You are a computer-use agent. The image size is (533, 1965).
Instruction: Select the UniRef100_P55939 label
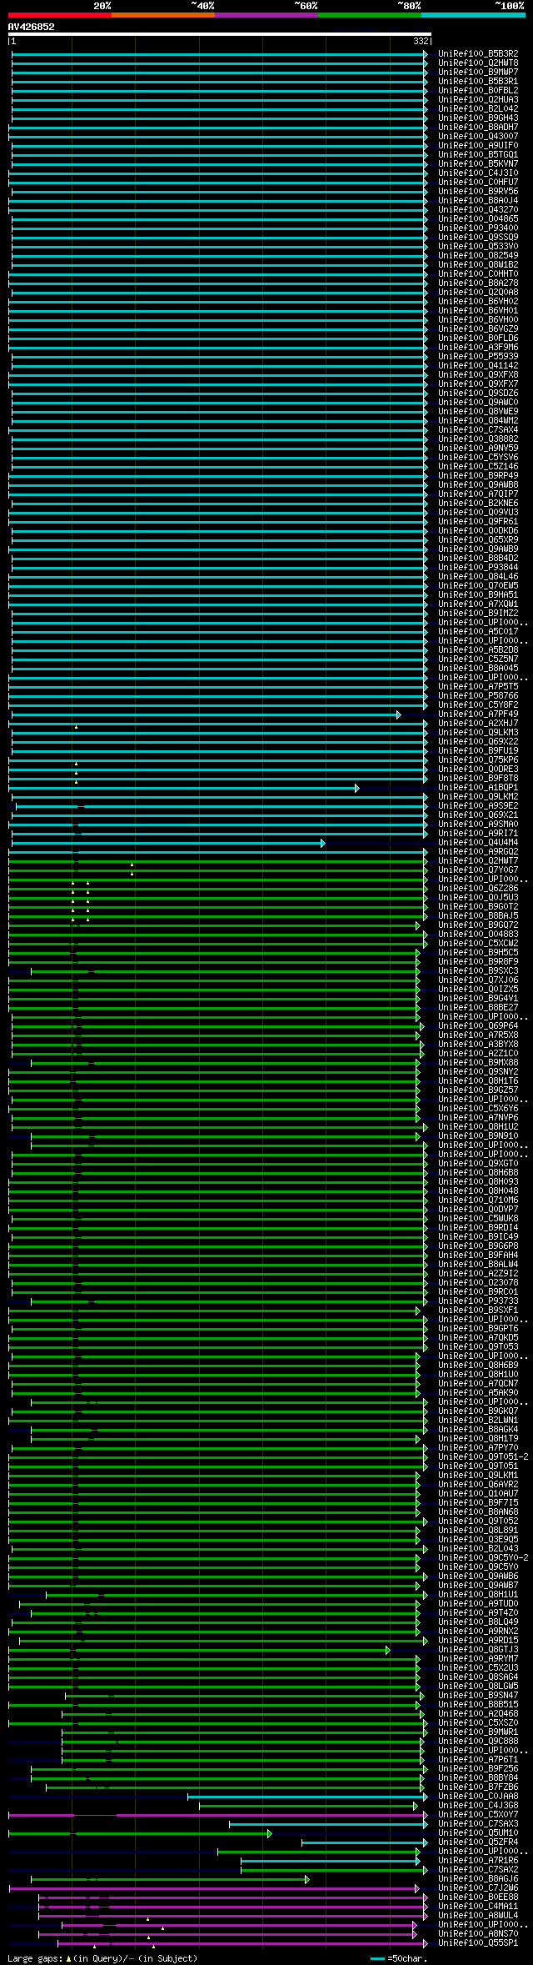478,357
